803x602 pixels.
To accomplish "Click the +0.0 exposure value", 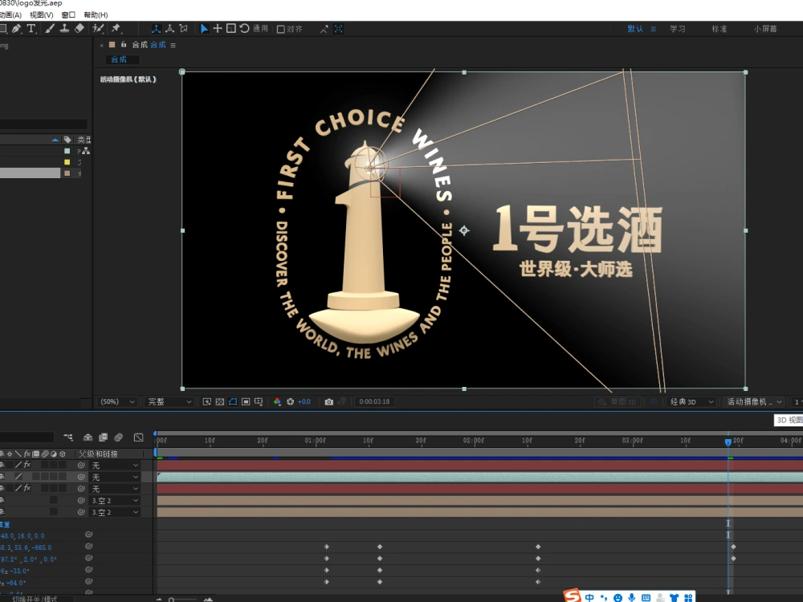I will coord(304,402).
